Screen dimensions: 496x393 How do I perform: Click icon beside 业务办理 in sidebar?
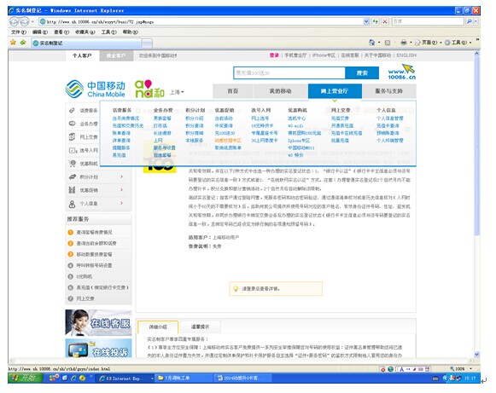pyautogui.click(x=72, y=124)
